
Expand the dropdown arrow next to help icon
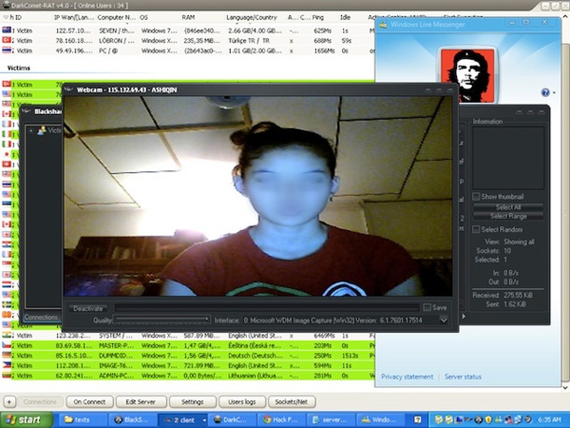(x=556, y=93)
